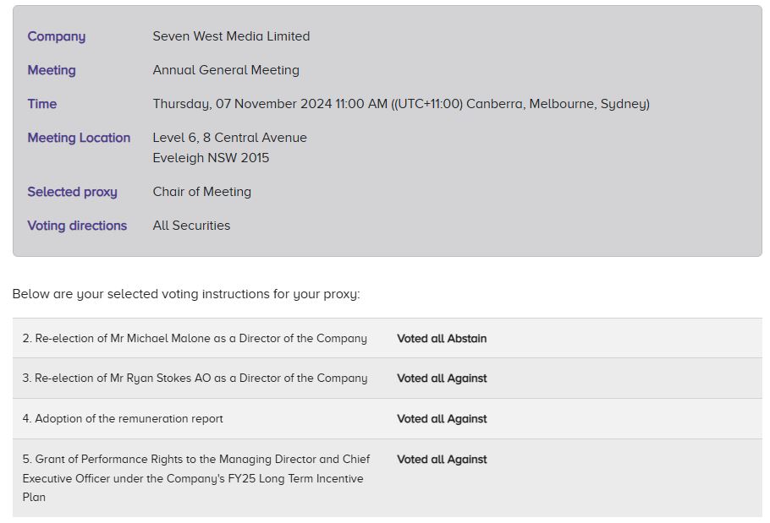Click the Selected proxy label
The height and width of the screenshot is (523, 770).
coord(72,192)
